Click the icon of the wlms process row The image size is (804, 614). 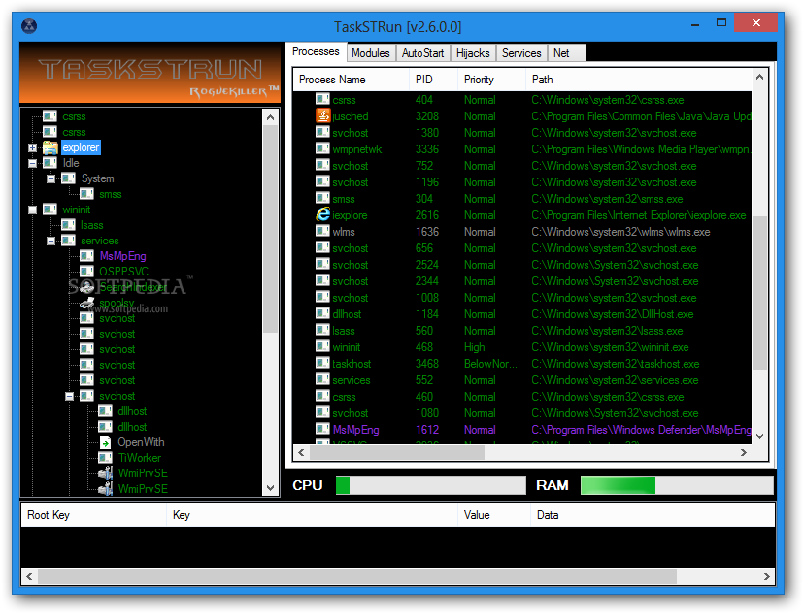322,231
